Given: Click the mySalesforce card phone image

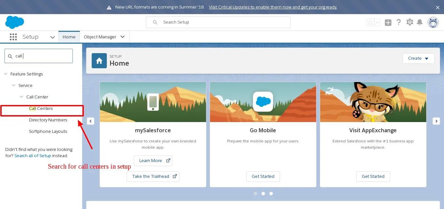Looking at the screenshot, I should point(153,102).
